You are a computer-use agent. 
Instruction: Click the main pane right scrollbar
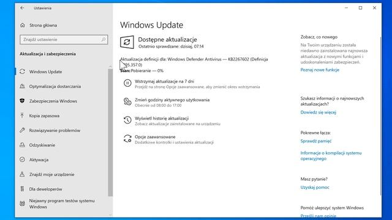point(380,116)
